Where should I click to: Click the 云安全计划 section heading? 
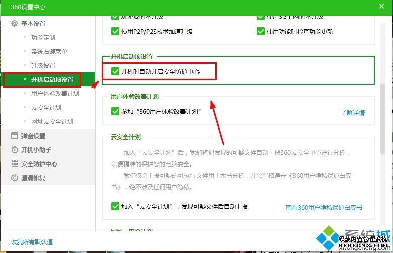tap(126, 137)
